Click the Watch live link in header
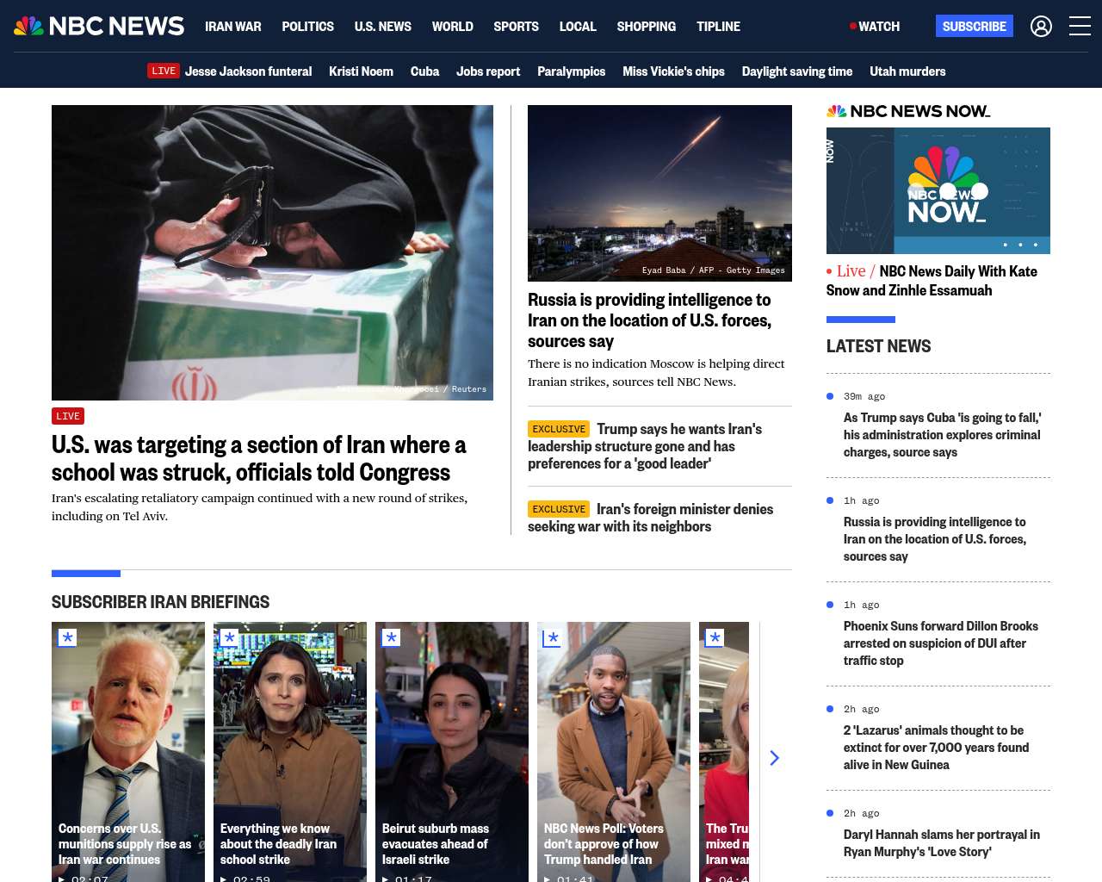Viewport: 1102px width, 882px height. coord(875,27)
